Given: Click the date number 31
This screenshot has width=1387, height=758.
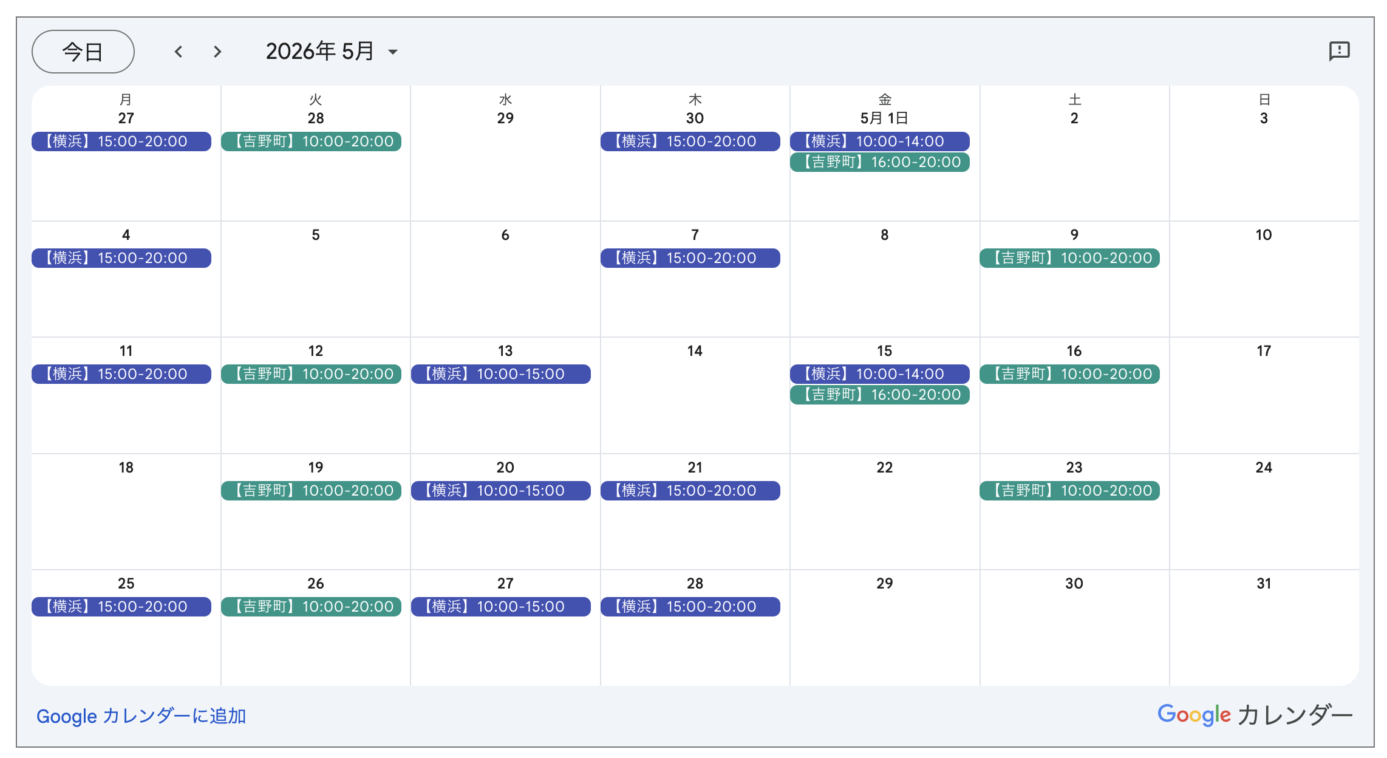Looking at the screenshot, I should [x=1264, y=584].
